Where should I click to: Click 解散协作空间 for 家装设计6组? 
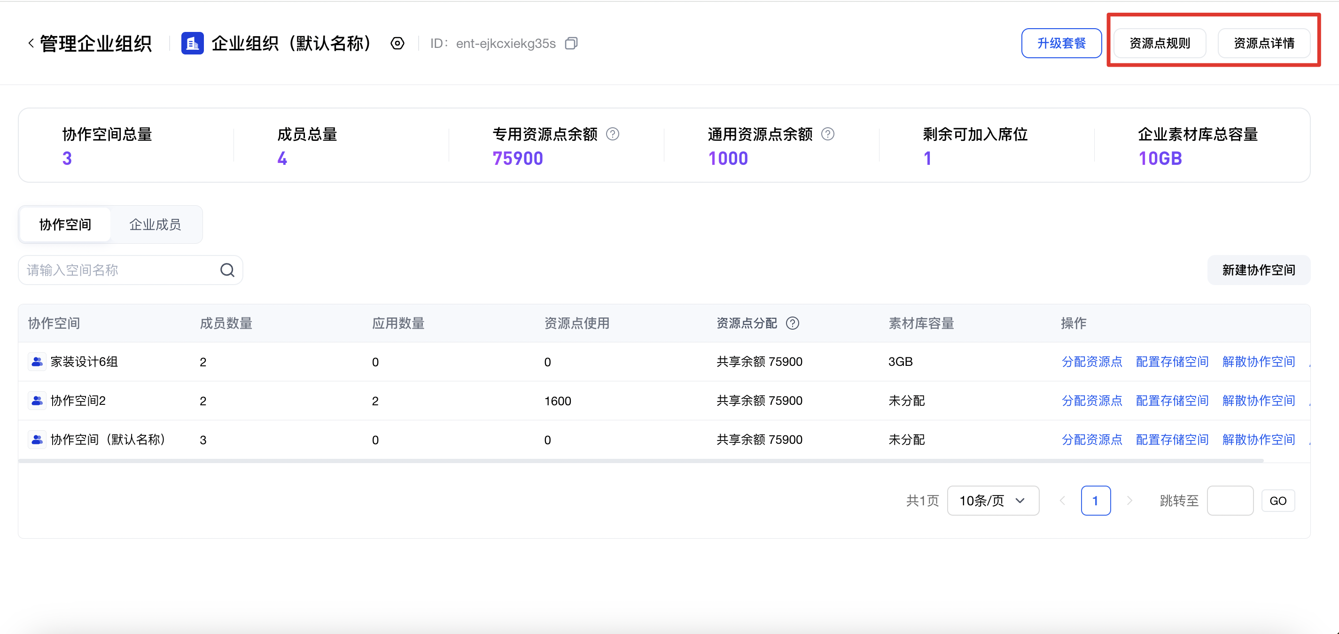[x=1258, y=362]
